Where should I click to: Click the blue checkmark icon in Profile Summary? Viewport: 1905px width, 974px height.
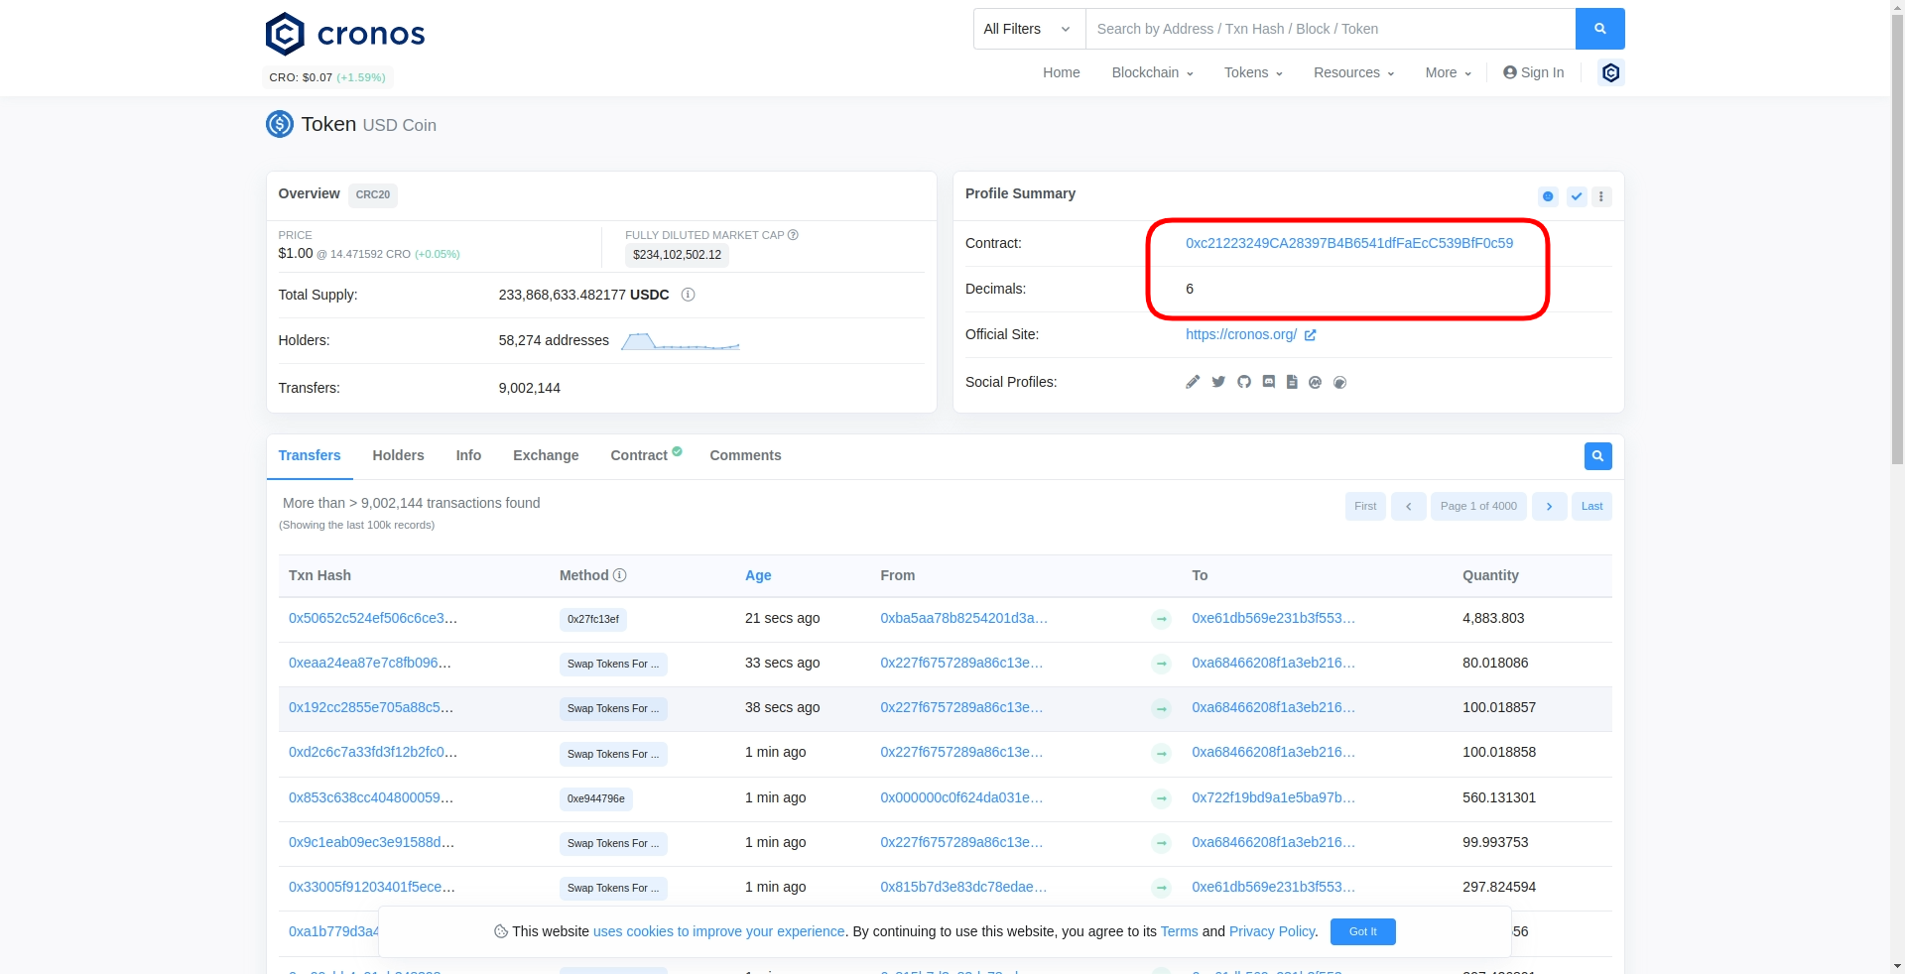coord(1577,196)
